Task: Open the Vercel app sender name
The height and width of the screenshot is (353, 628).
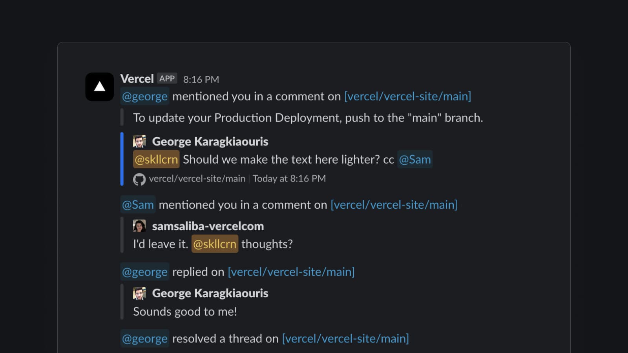Action: click(137, 79)
